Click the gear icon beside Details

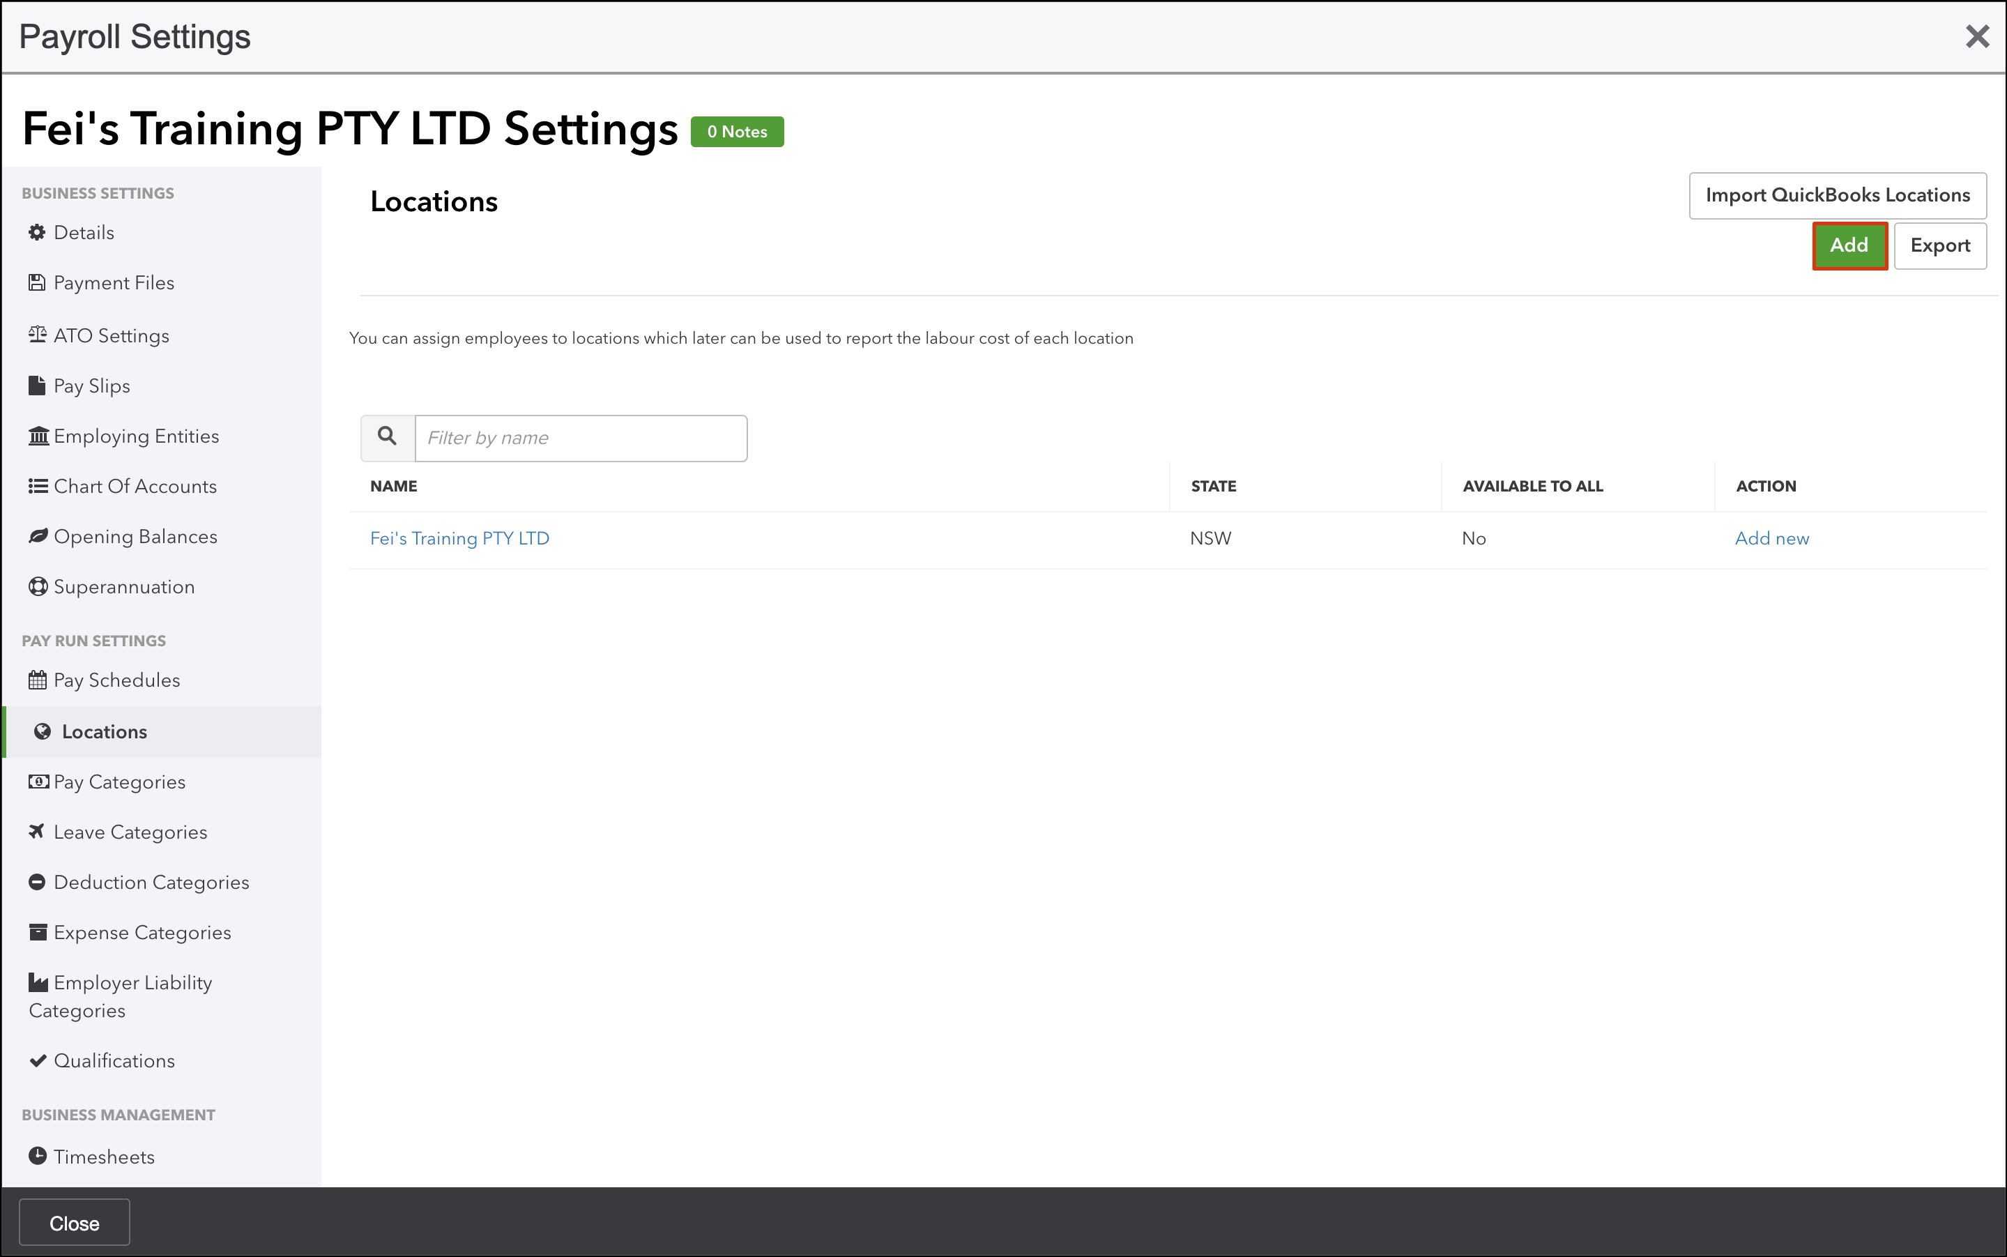pyautogui.click(x=36, y=233)
